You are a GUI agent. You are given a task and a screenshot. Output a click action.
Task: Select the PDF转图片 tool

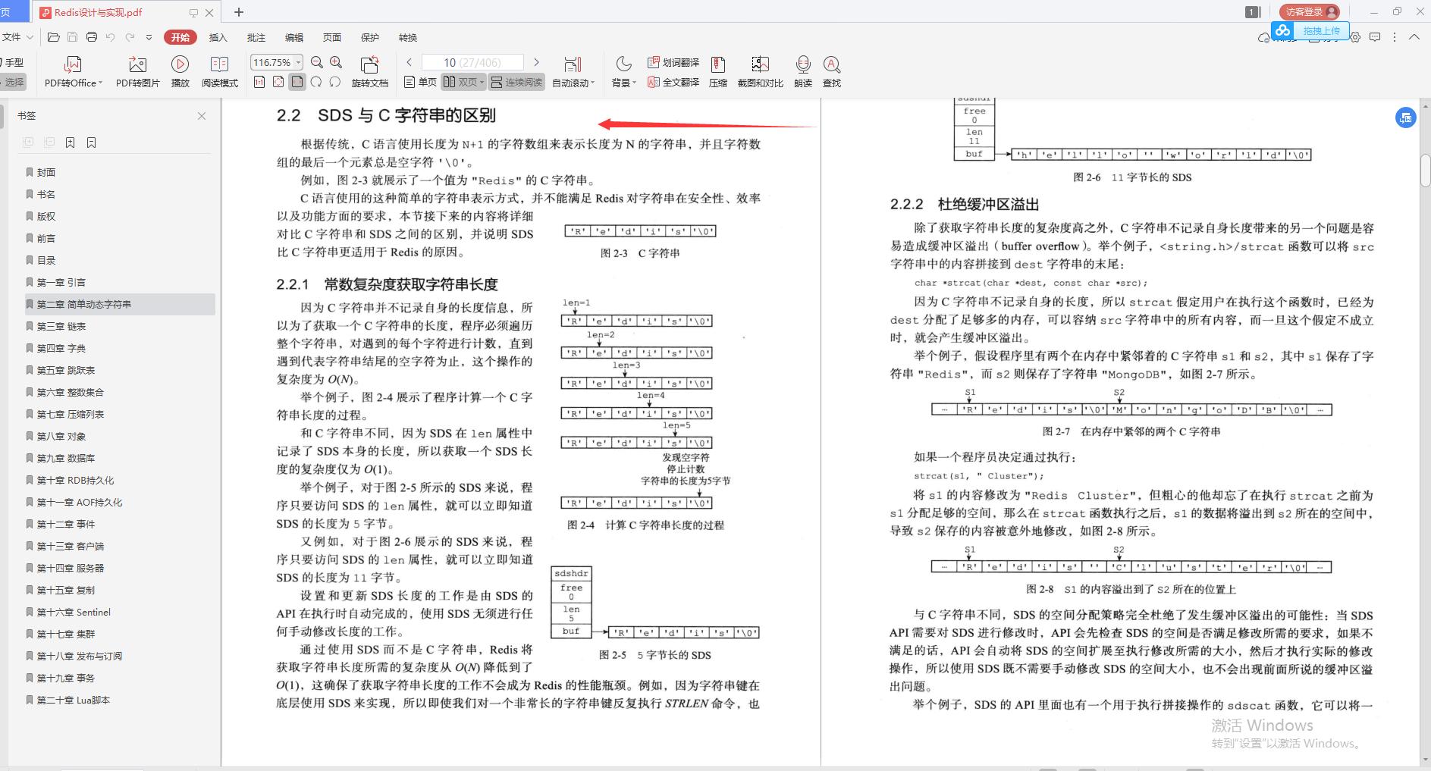point(137,71)
